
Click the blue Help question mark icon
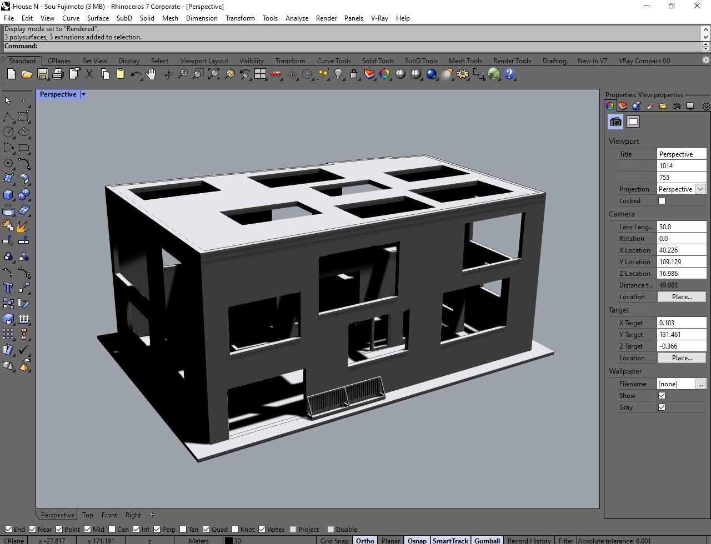509,74
